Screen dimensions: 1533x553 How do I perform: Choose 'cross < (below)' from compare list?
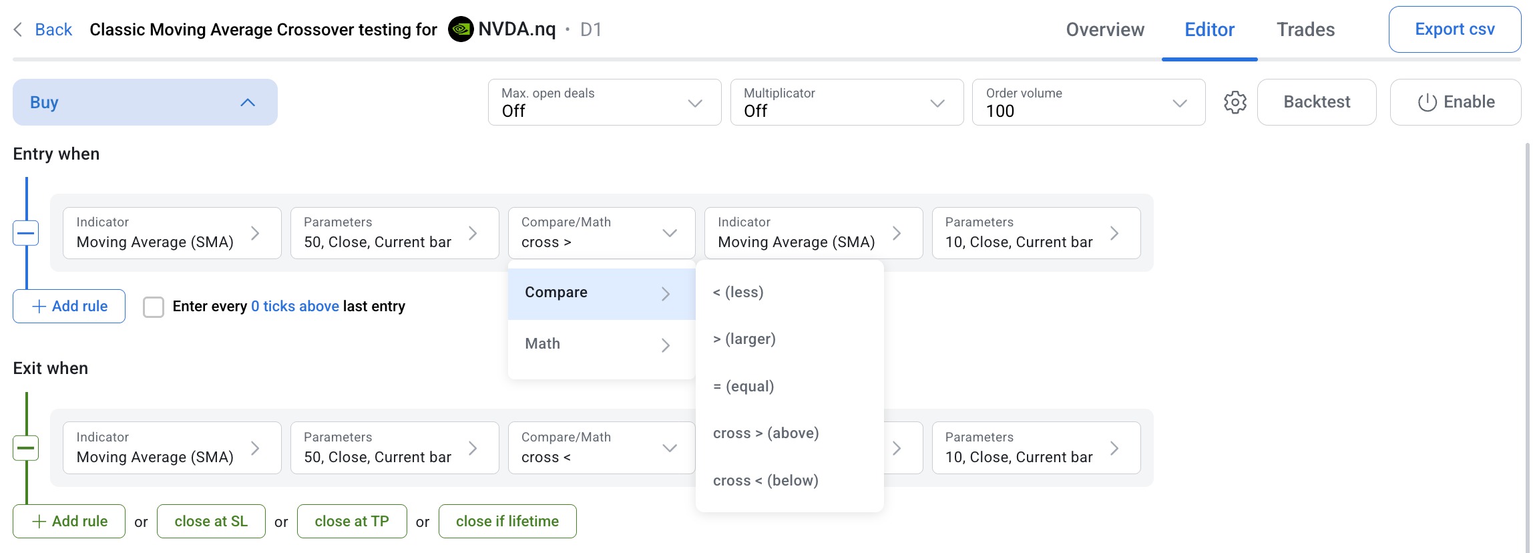tap(765, 480)
